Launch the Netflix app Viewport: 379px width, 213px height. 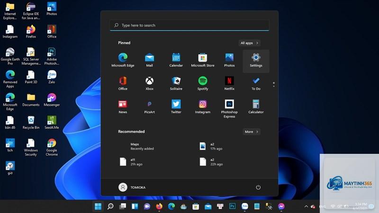coord(229,83)
